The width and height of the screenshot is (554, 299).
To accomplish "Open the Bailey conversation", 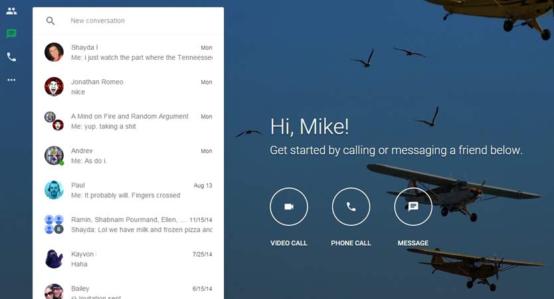I will pyautogui.click(x=128, y=288).
